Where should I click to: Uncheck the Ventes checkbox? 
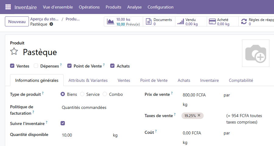click(12, 66)
